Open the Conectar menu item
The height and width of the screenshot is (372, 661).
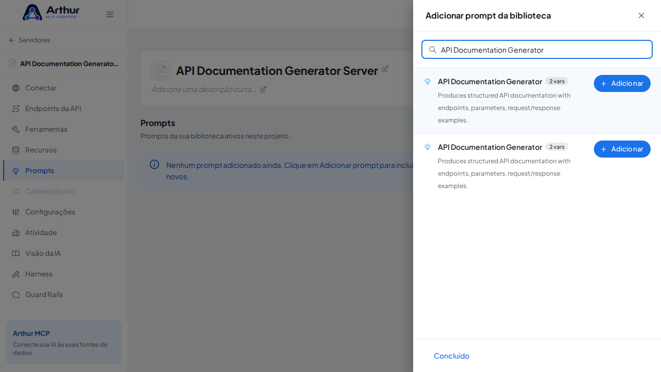64,88
